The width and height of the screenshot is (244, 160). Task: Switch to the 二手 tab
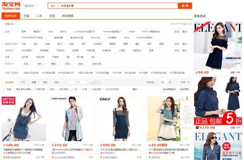click(39, 16)
